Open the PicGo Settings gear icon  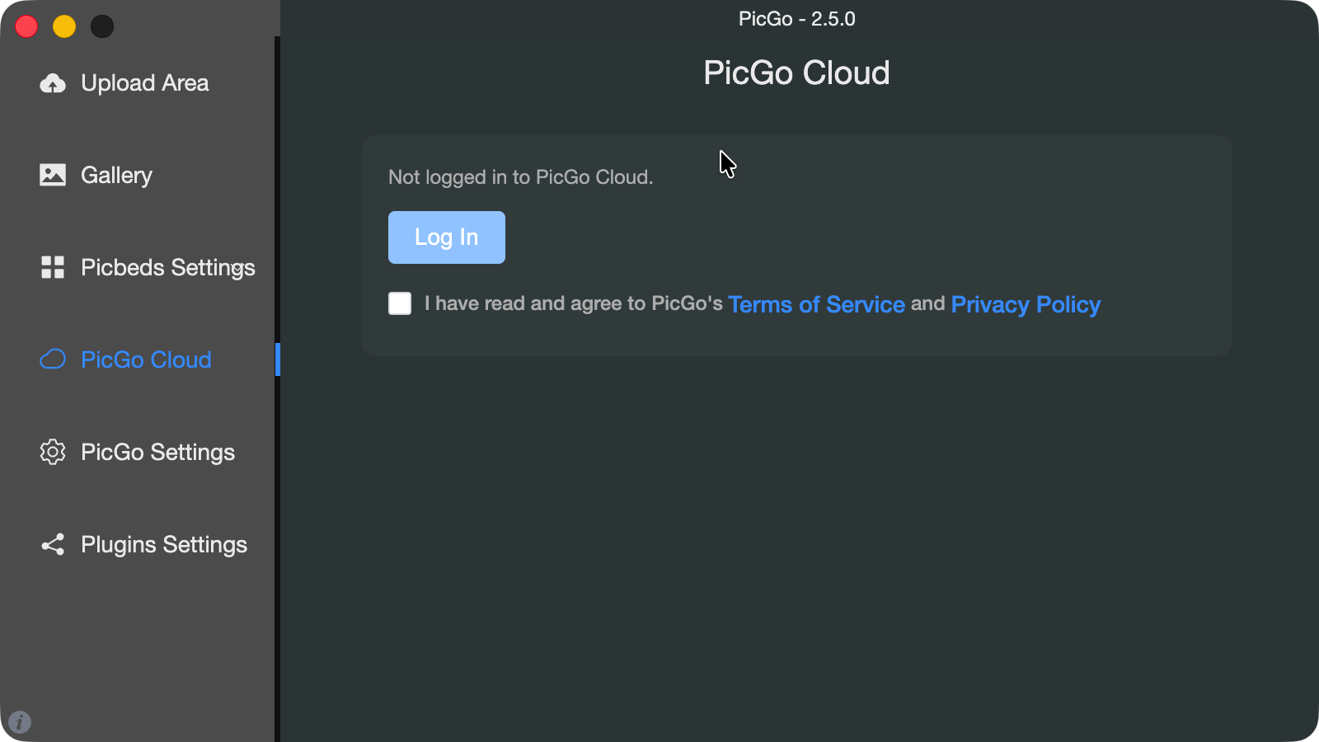(x=52, y=452)
